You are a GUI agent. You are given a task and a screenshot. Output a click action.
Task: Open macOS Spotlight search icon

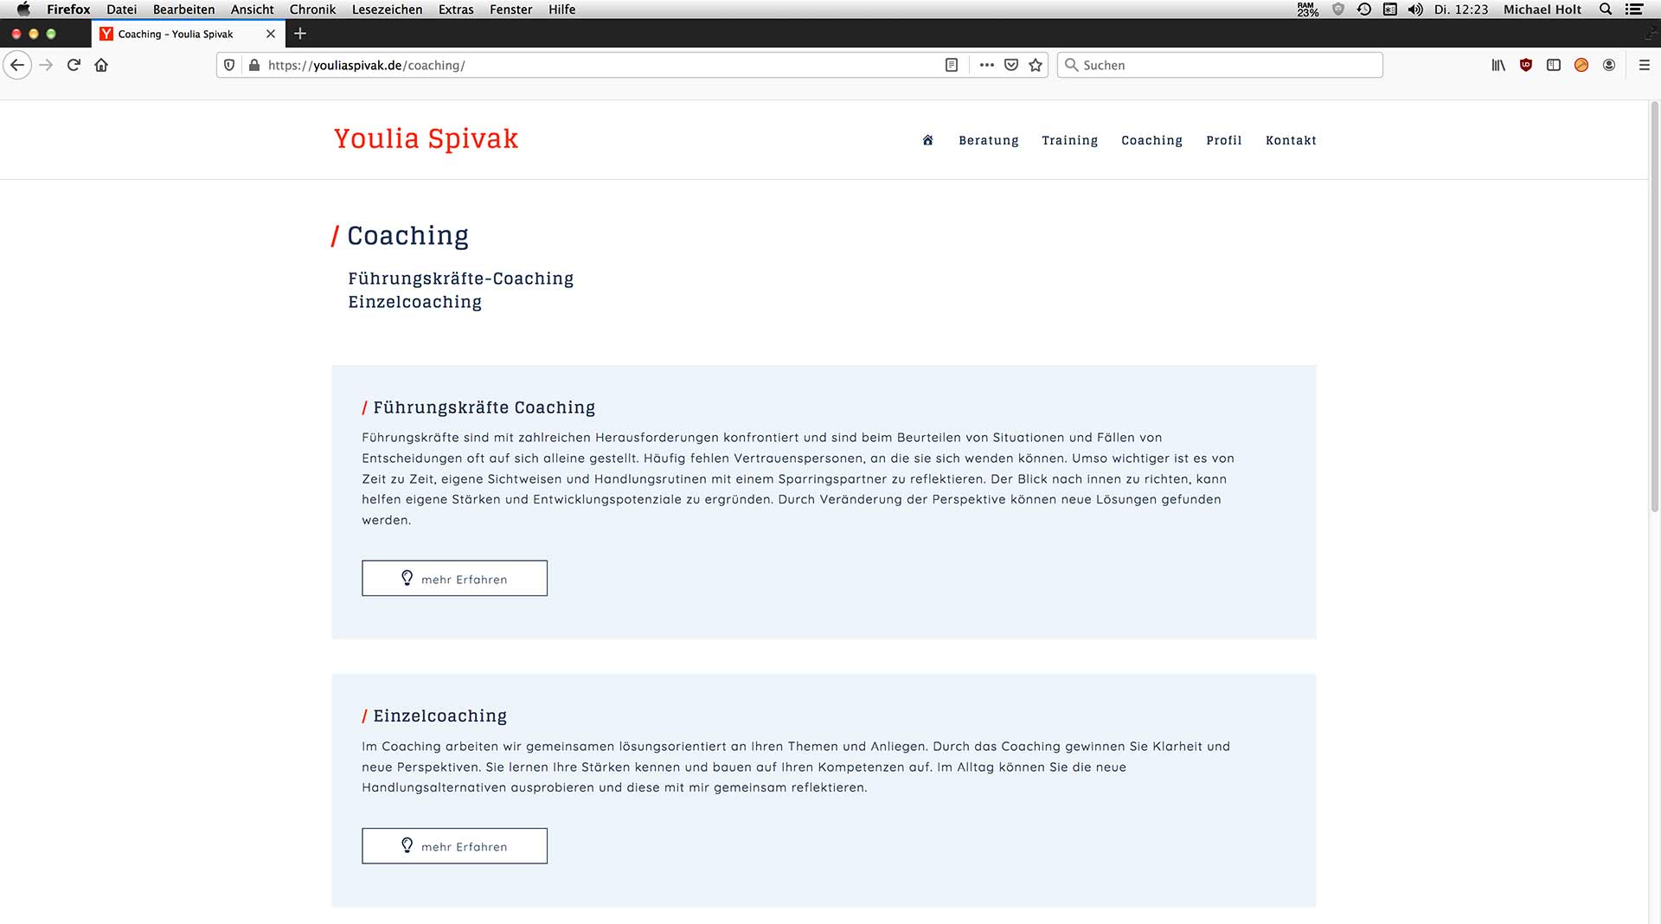pos(1606,10)
